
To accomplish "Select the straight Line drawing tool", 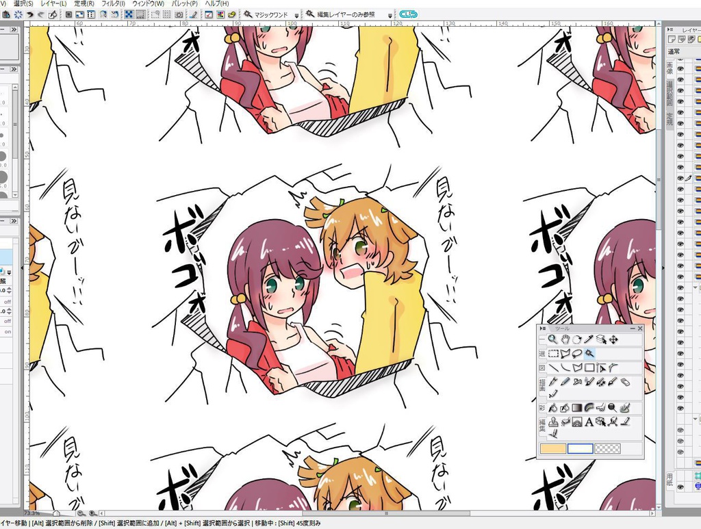I will [553, 367].
